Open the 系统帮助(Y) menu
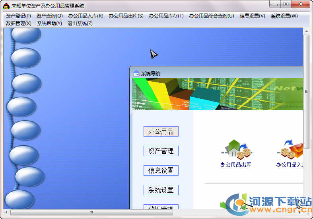The width and height of the screenshot is (313, 219). pyautogui.click(x=49, y=23)
